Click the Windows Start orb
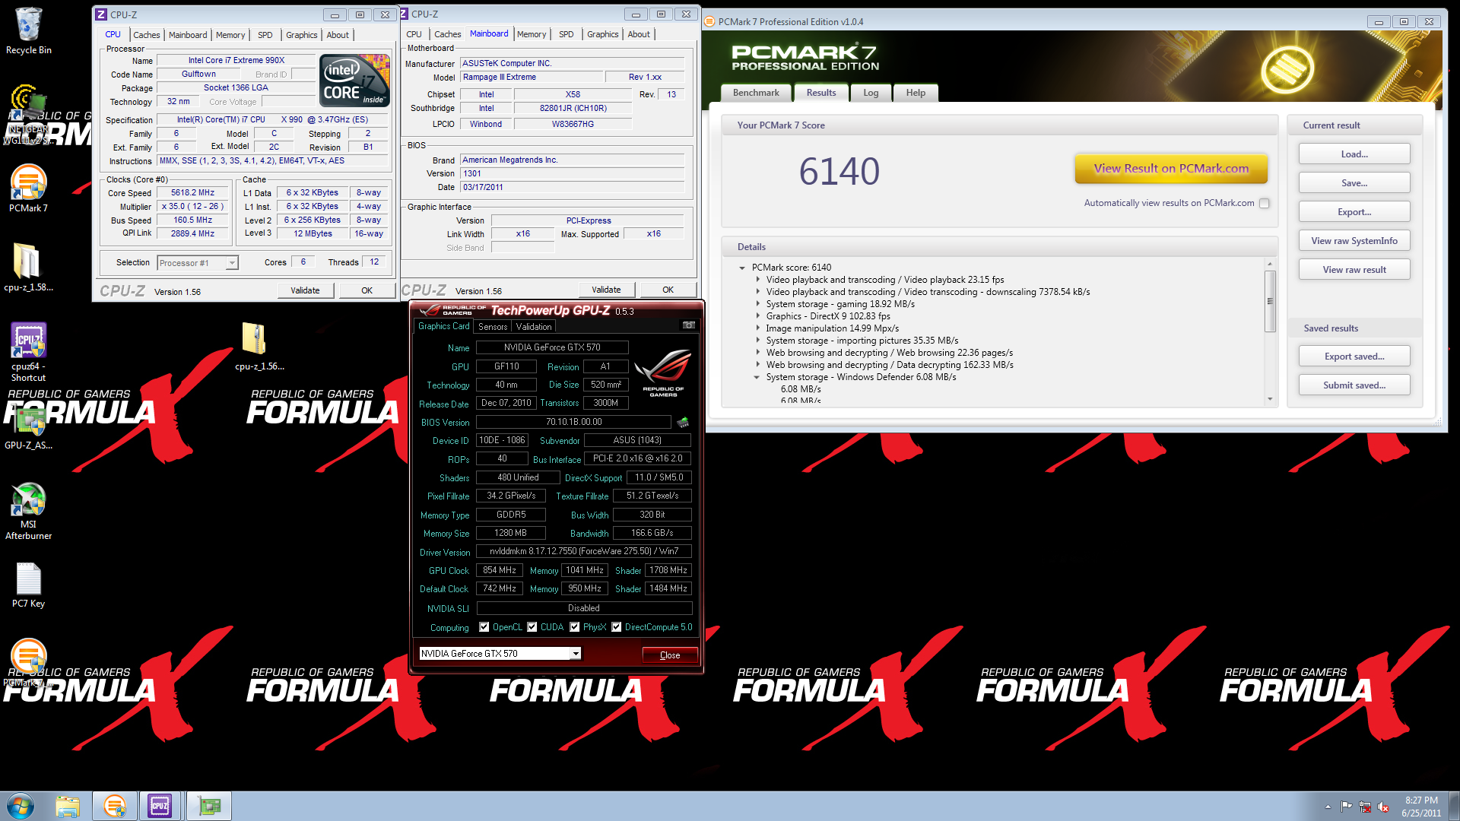The image size is (1460, 821). click(21, 806)
